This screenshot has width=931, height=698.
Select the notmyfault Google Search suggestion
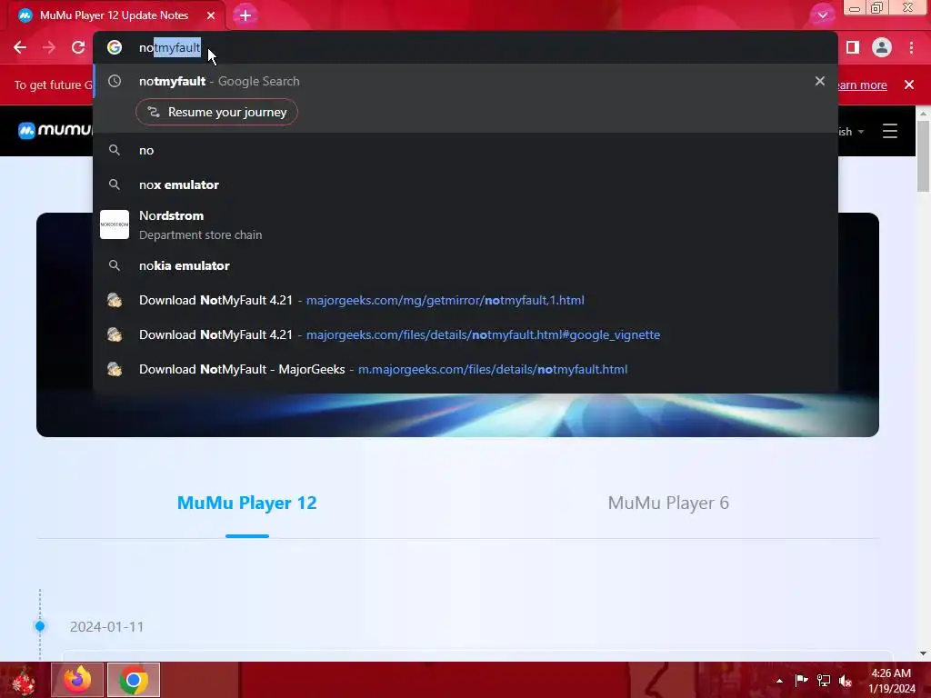click(x=465, y=81)
